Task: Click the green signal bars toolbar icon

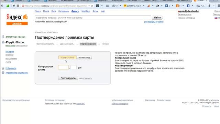Action: [x=8, y=6]
